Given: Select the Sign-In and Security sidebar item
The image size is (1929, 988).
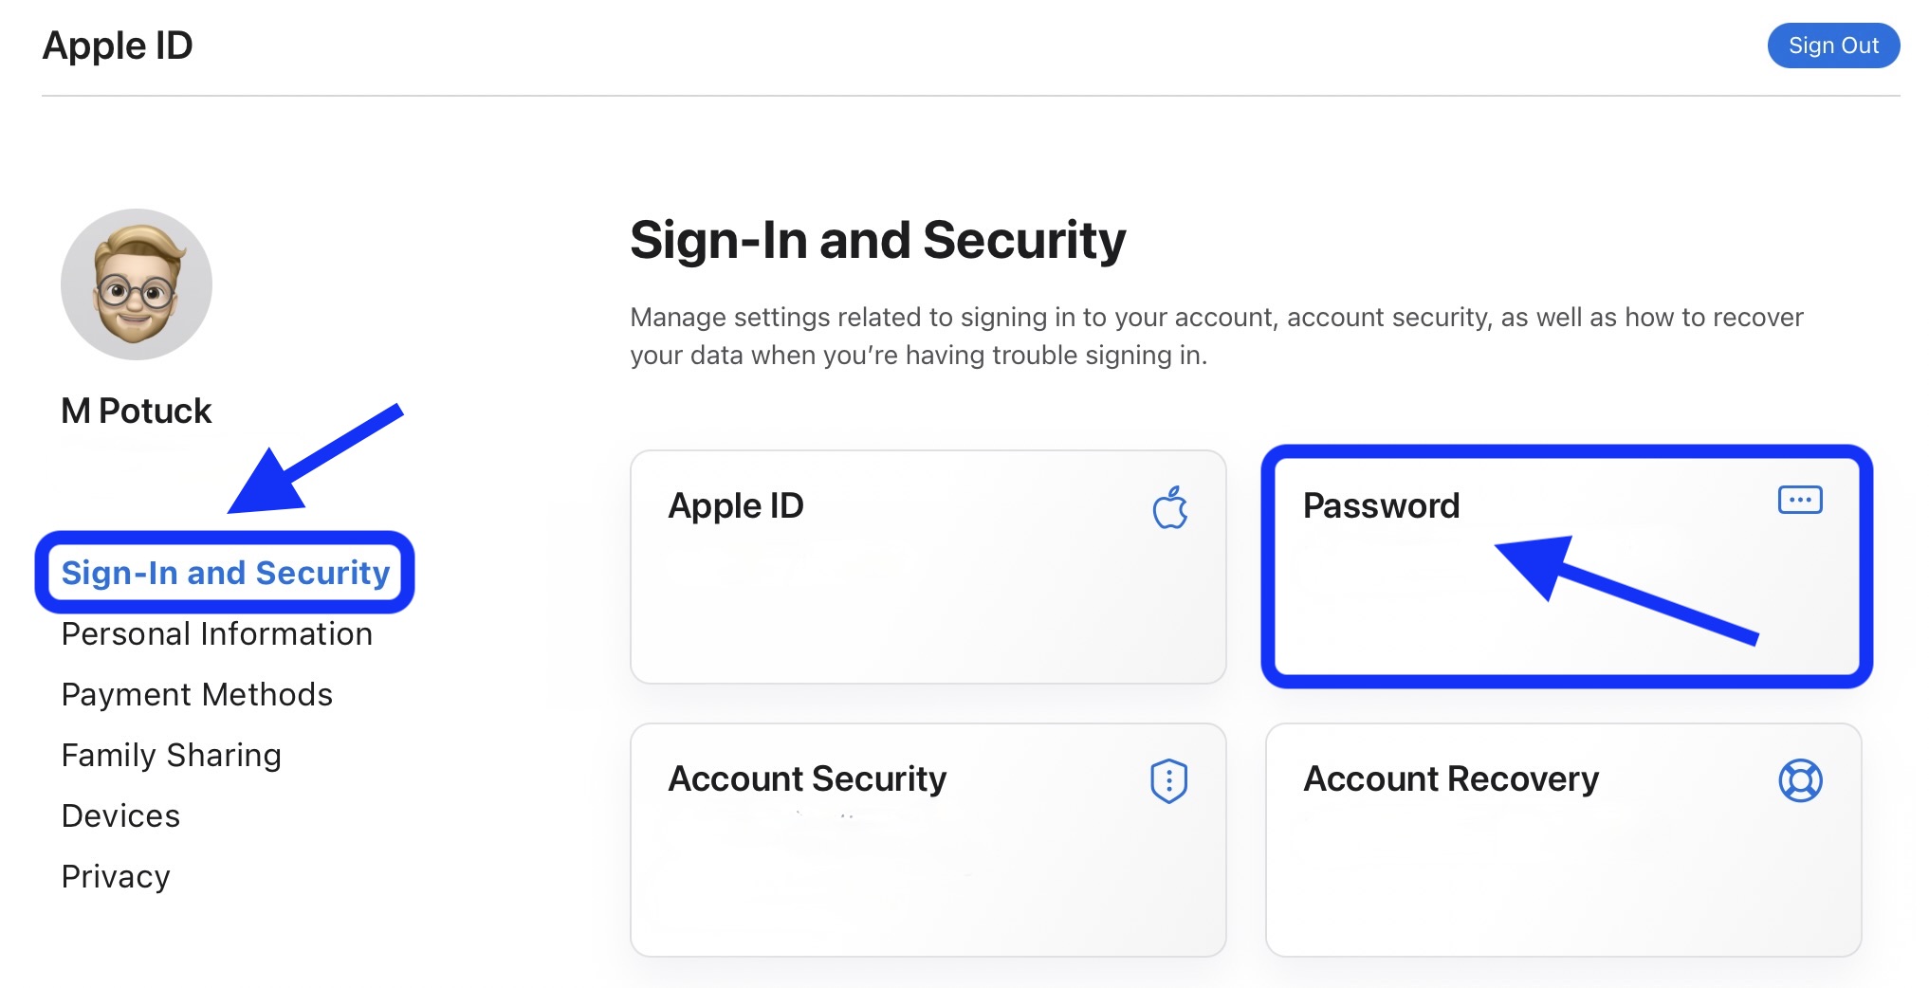Looking at the screenshot, I should pos(225,572).
